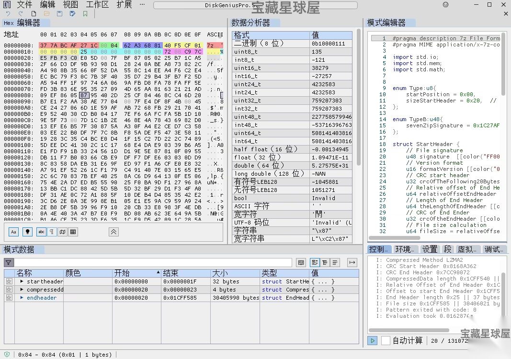Select the auto-expanded tree view icon

pos(325,263)
